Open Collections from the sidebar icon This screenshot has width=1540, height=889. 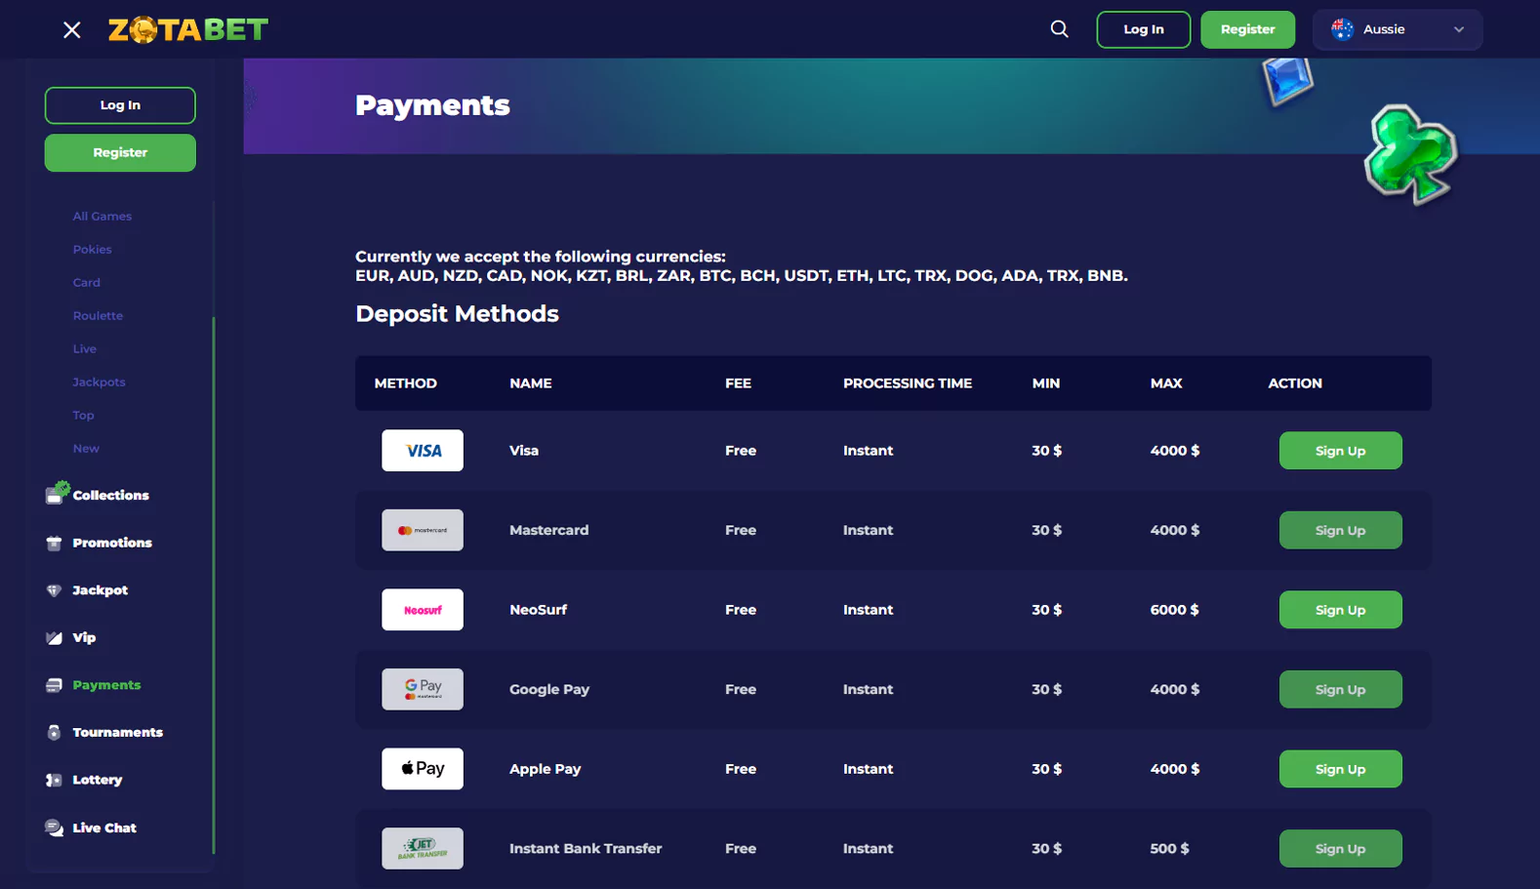click(56, 495)
